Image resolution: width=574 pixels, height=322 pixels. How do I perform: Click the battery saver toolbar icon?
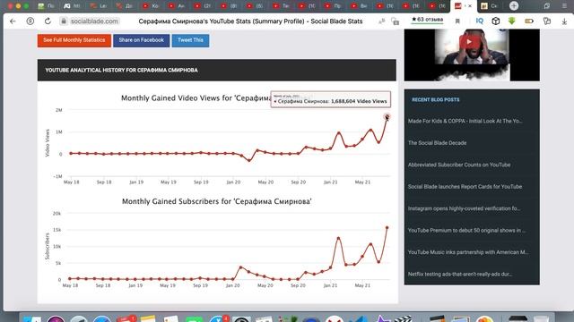[x=529, y=21]
